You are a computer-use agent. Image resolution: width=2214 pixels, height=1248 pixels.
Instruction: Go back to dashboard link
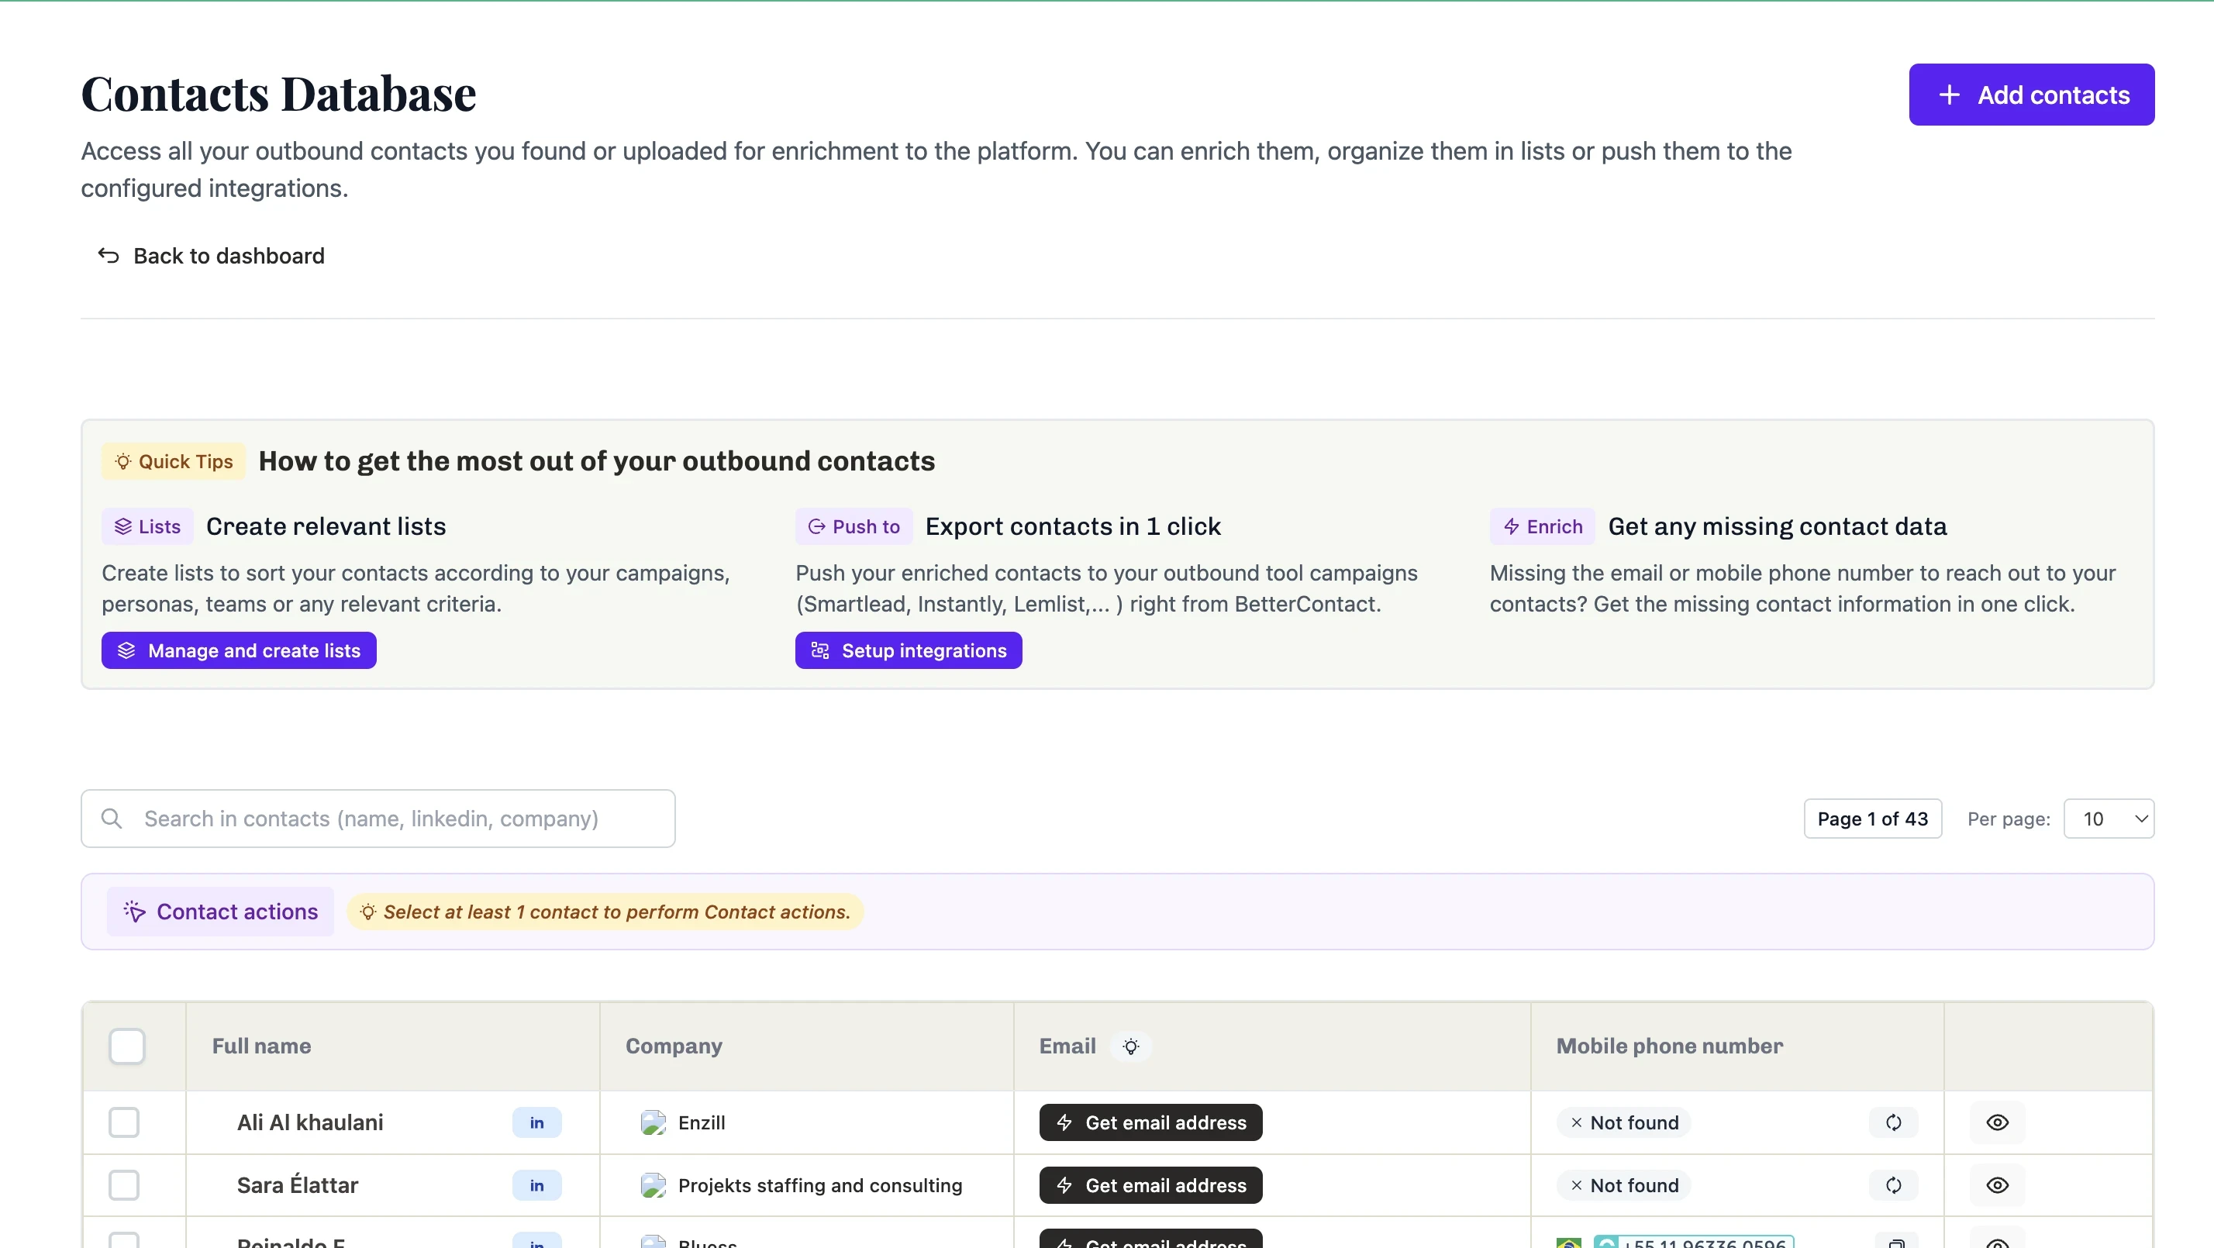click(211, 256)
